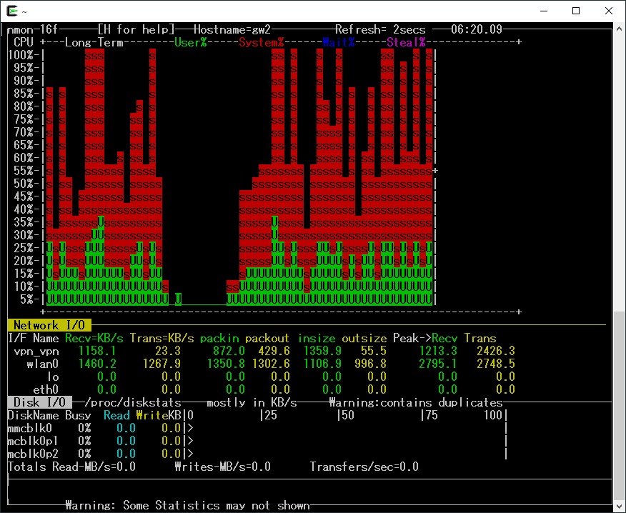Click the yellow WriteKB column header

(x=159, y=415)
